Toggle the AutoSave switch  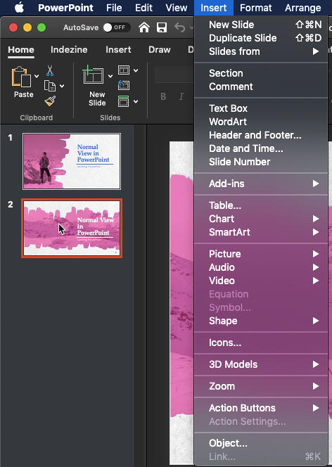tap(117, 27)
